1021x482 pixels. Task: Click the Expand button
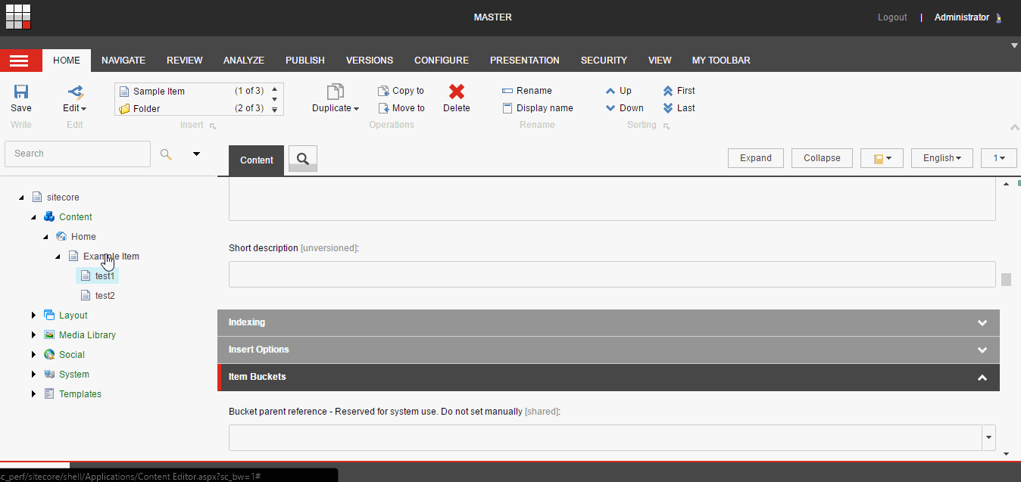[x=755, y=157]
